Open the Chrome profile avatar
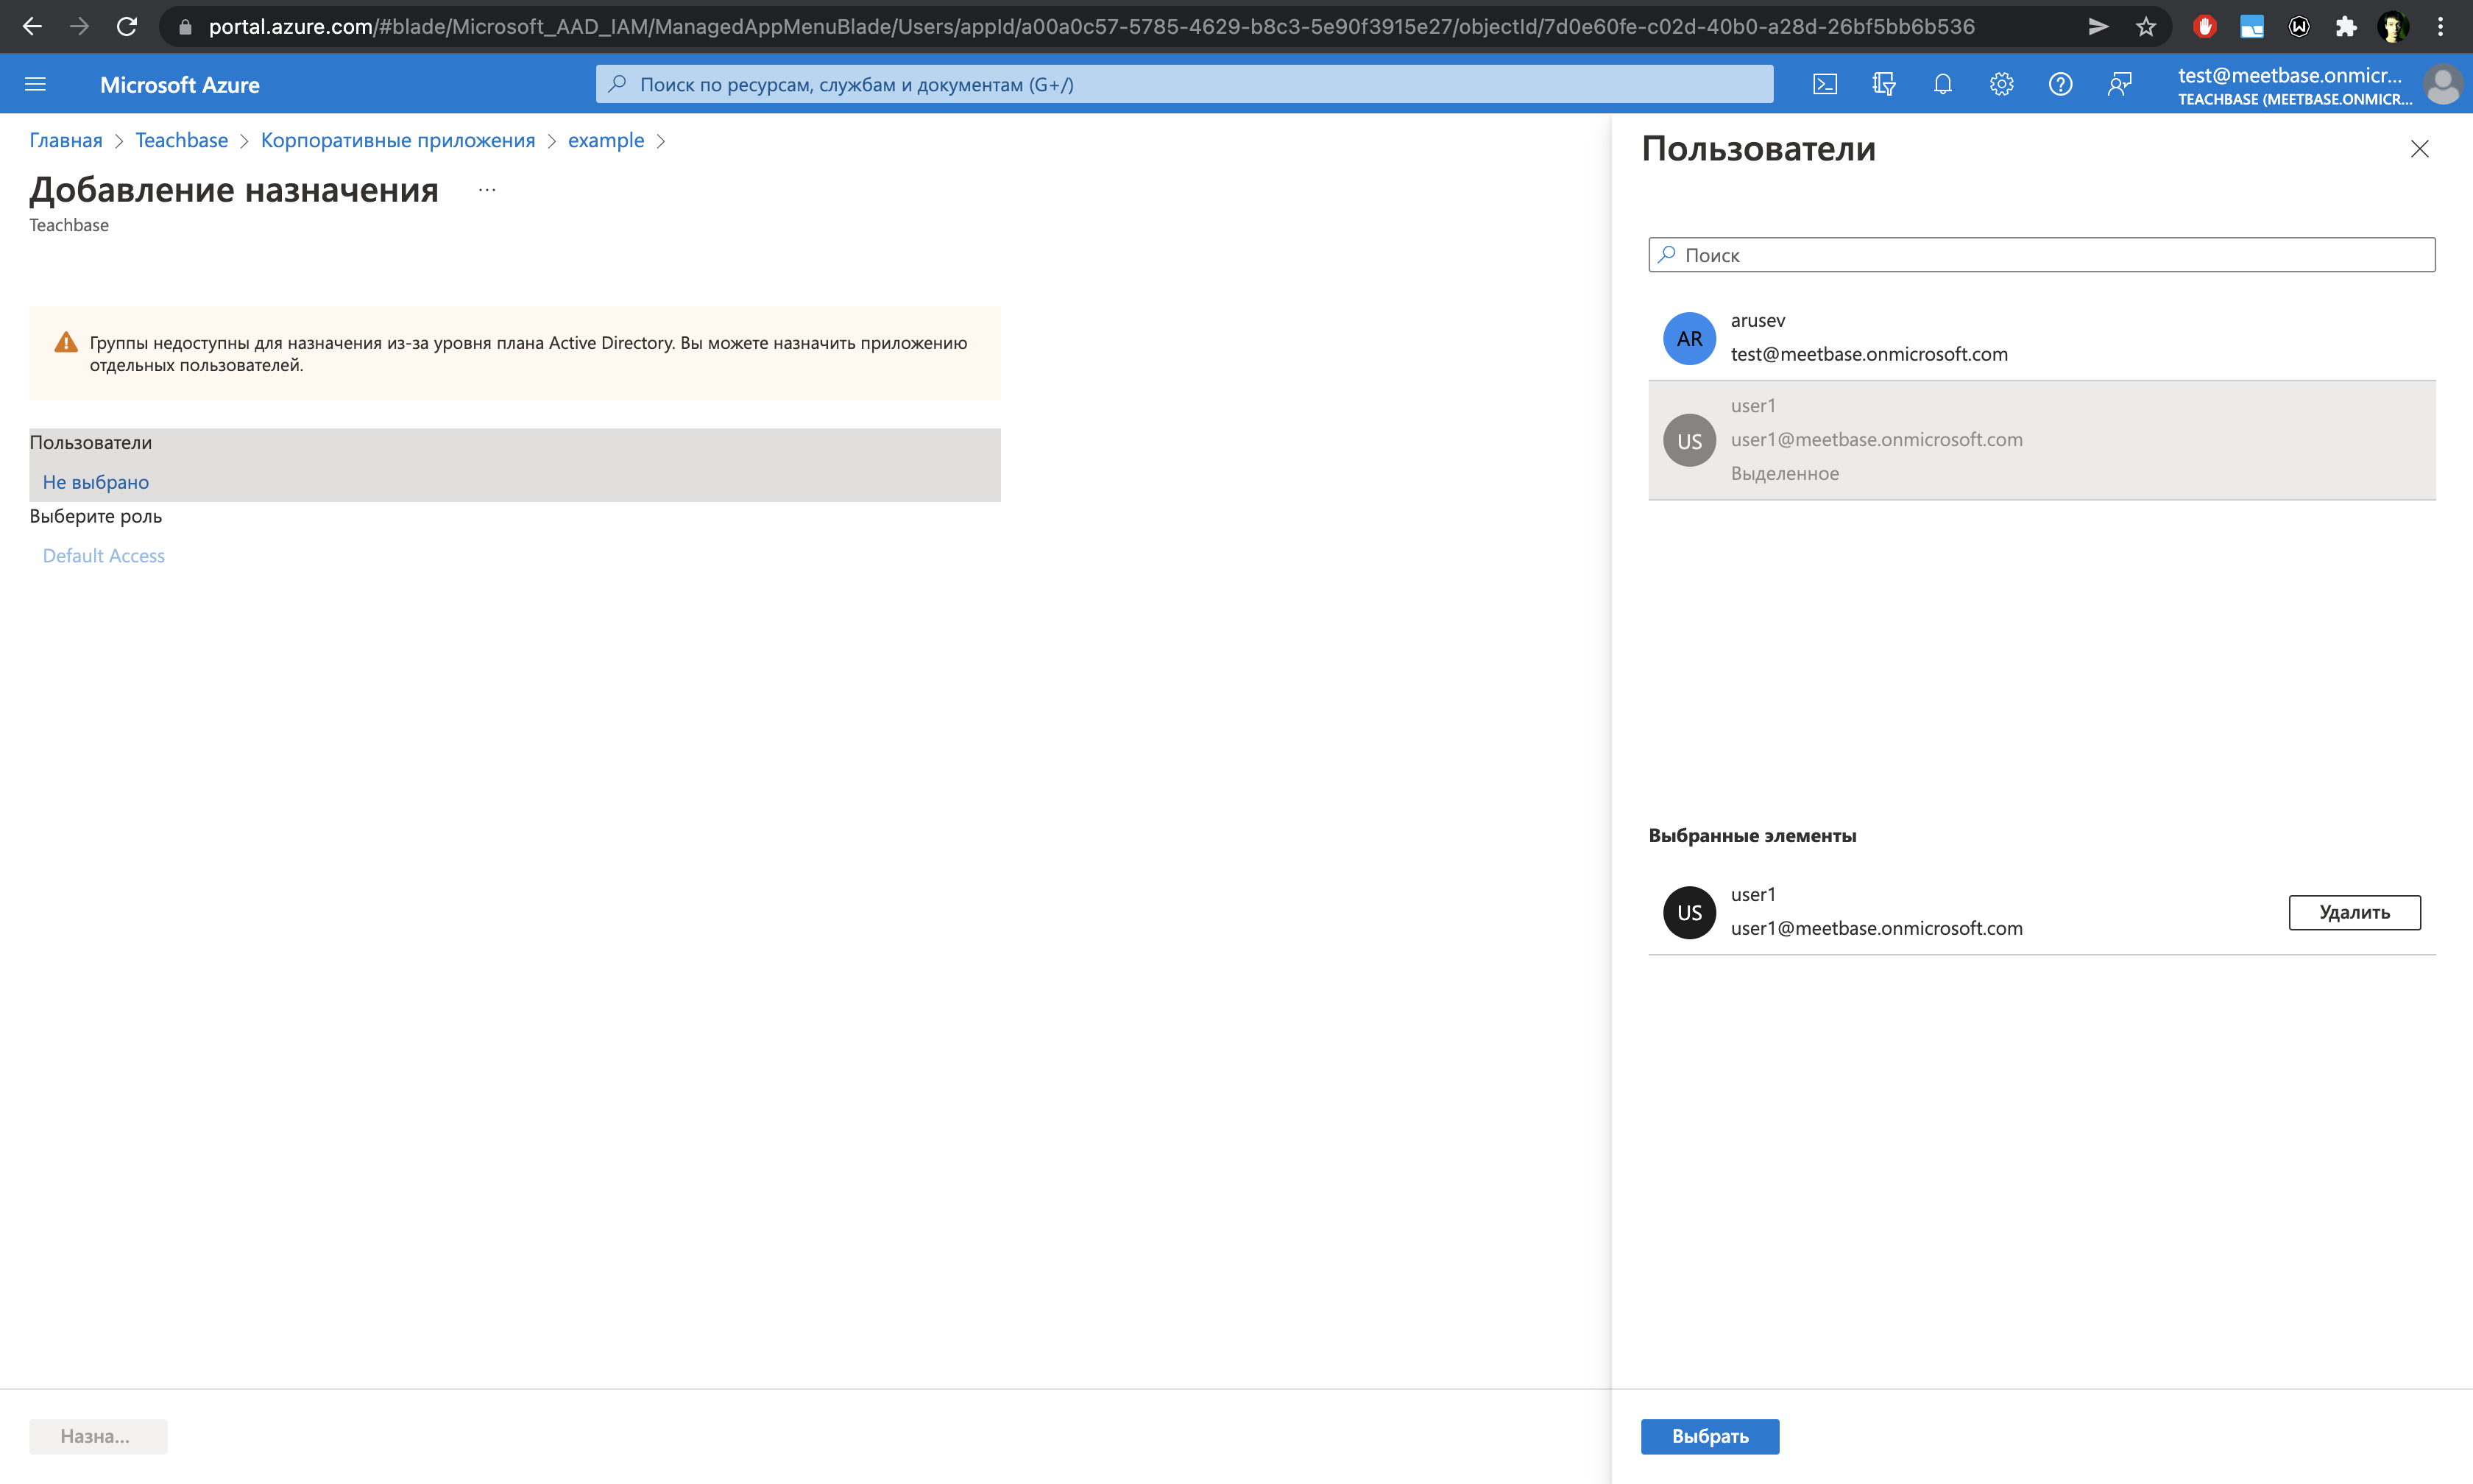 [2392, 26]
